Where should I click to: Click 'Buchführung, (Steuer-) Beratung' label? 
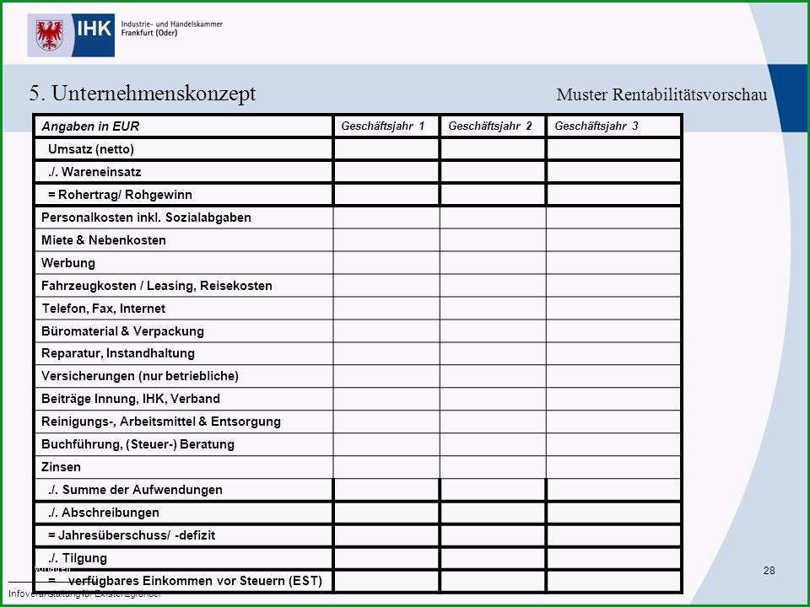[138, 444]
